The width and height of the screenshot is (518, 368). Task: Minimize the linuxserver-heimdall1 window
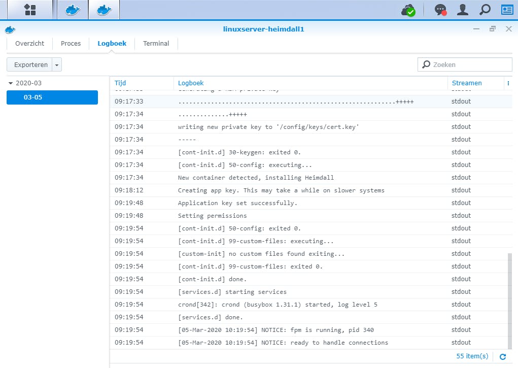tap(476, 29)
